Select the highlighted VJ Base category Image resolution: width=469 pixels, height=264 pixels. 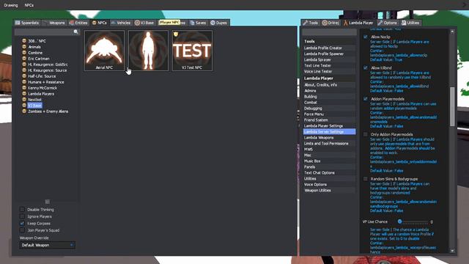(x=34, y=106)
